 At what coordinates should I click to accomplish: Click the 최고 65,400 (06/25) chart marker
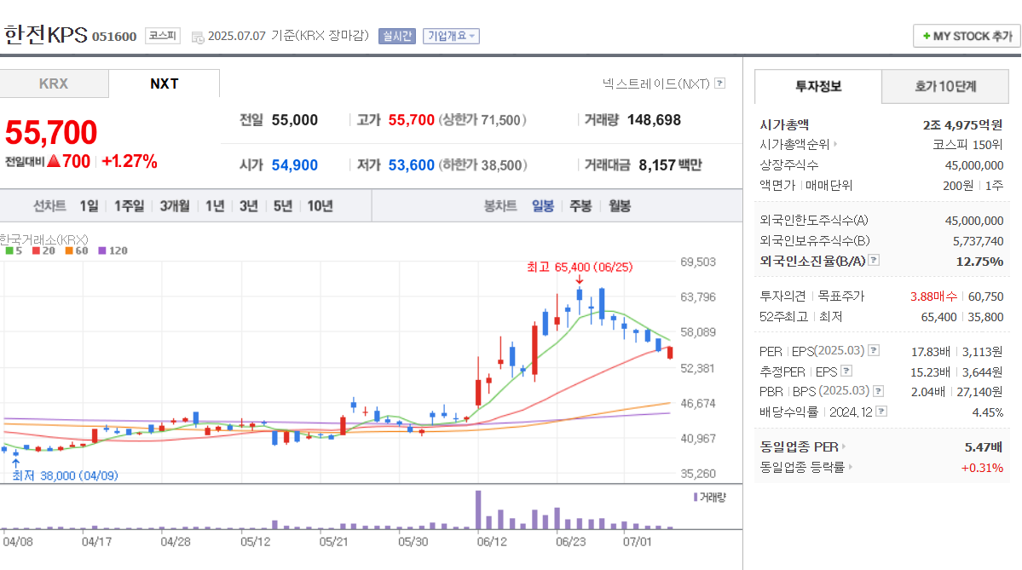580,267
